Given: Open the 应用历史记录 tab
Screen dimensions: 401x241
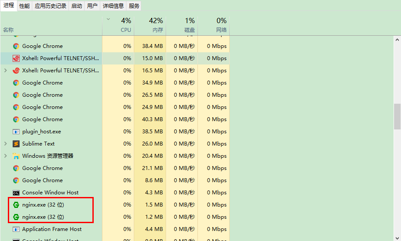Looking at the screenshot, I should tap(51, 6).
